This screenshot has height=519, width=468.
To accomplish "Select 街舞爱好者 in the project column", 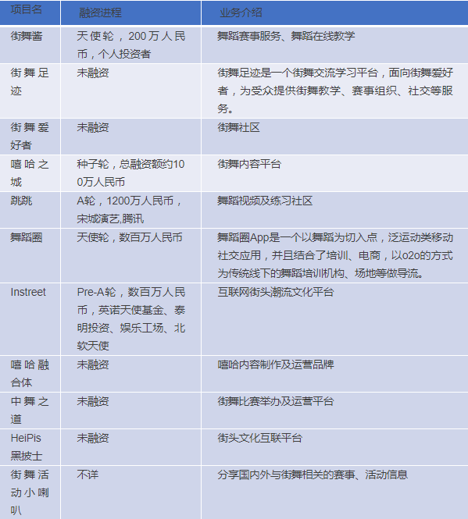I will (30, 137).
